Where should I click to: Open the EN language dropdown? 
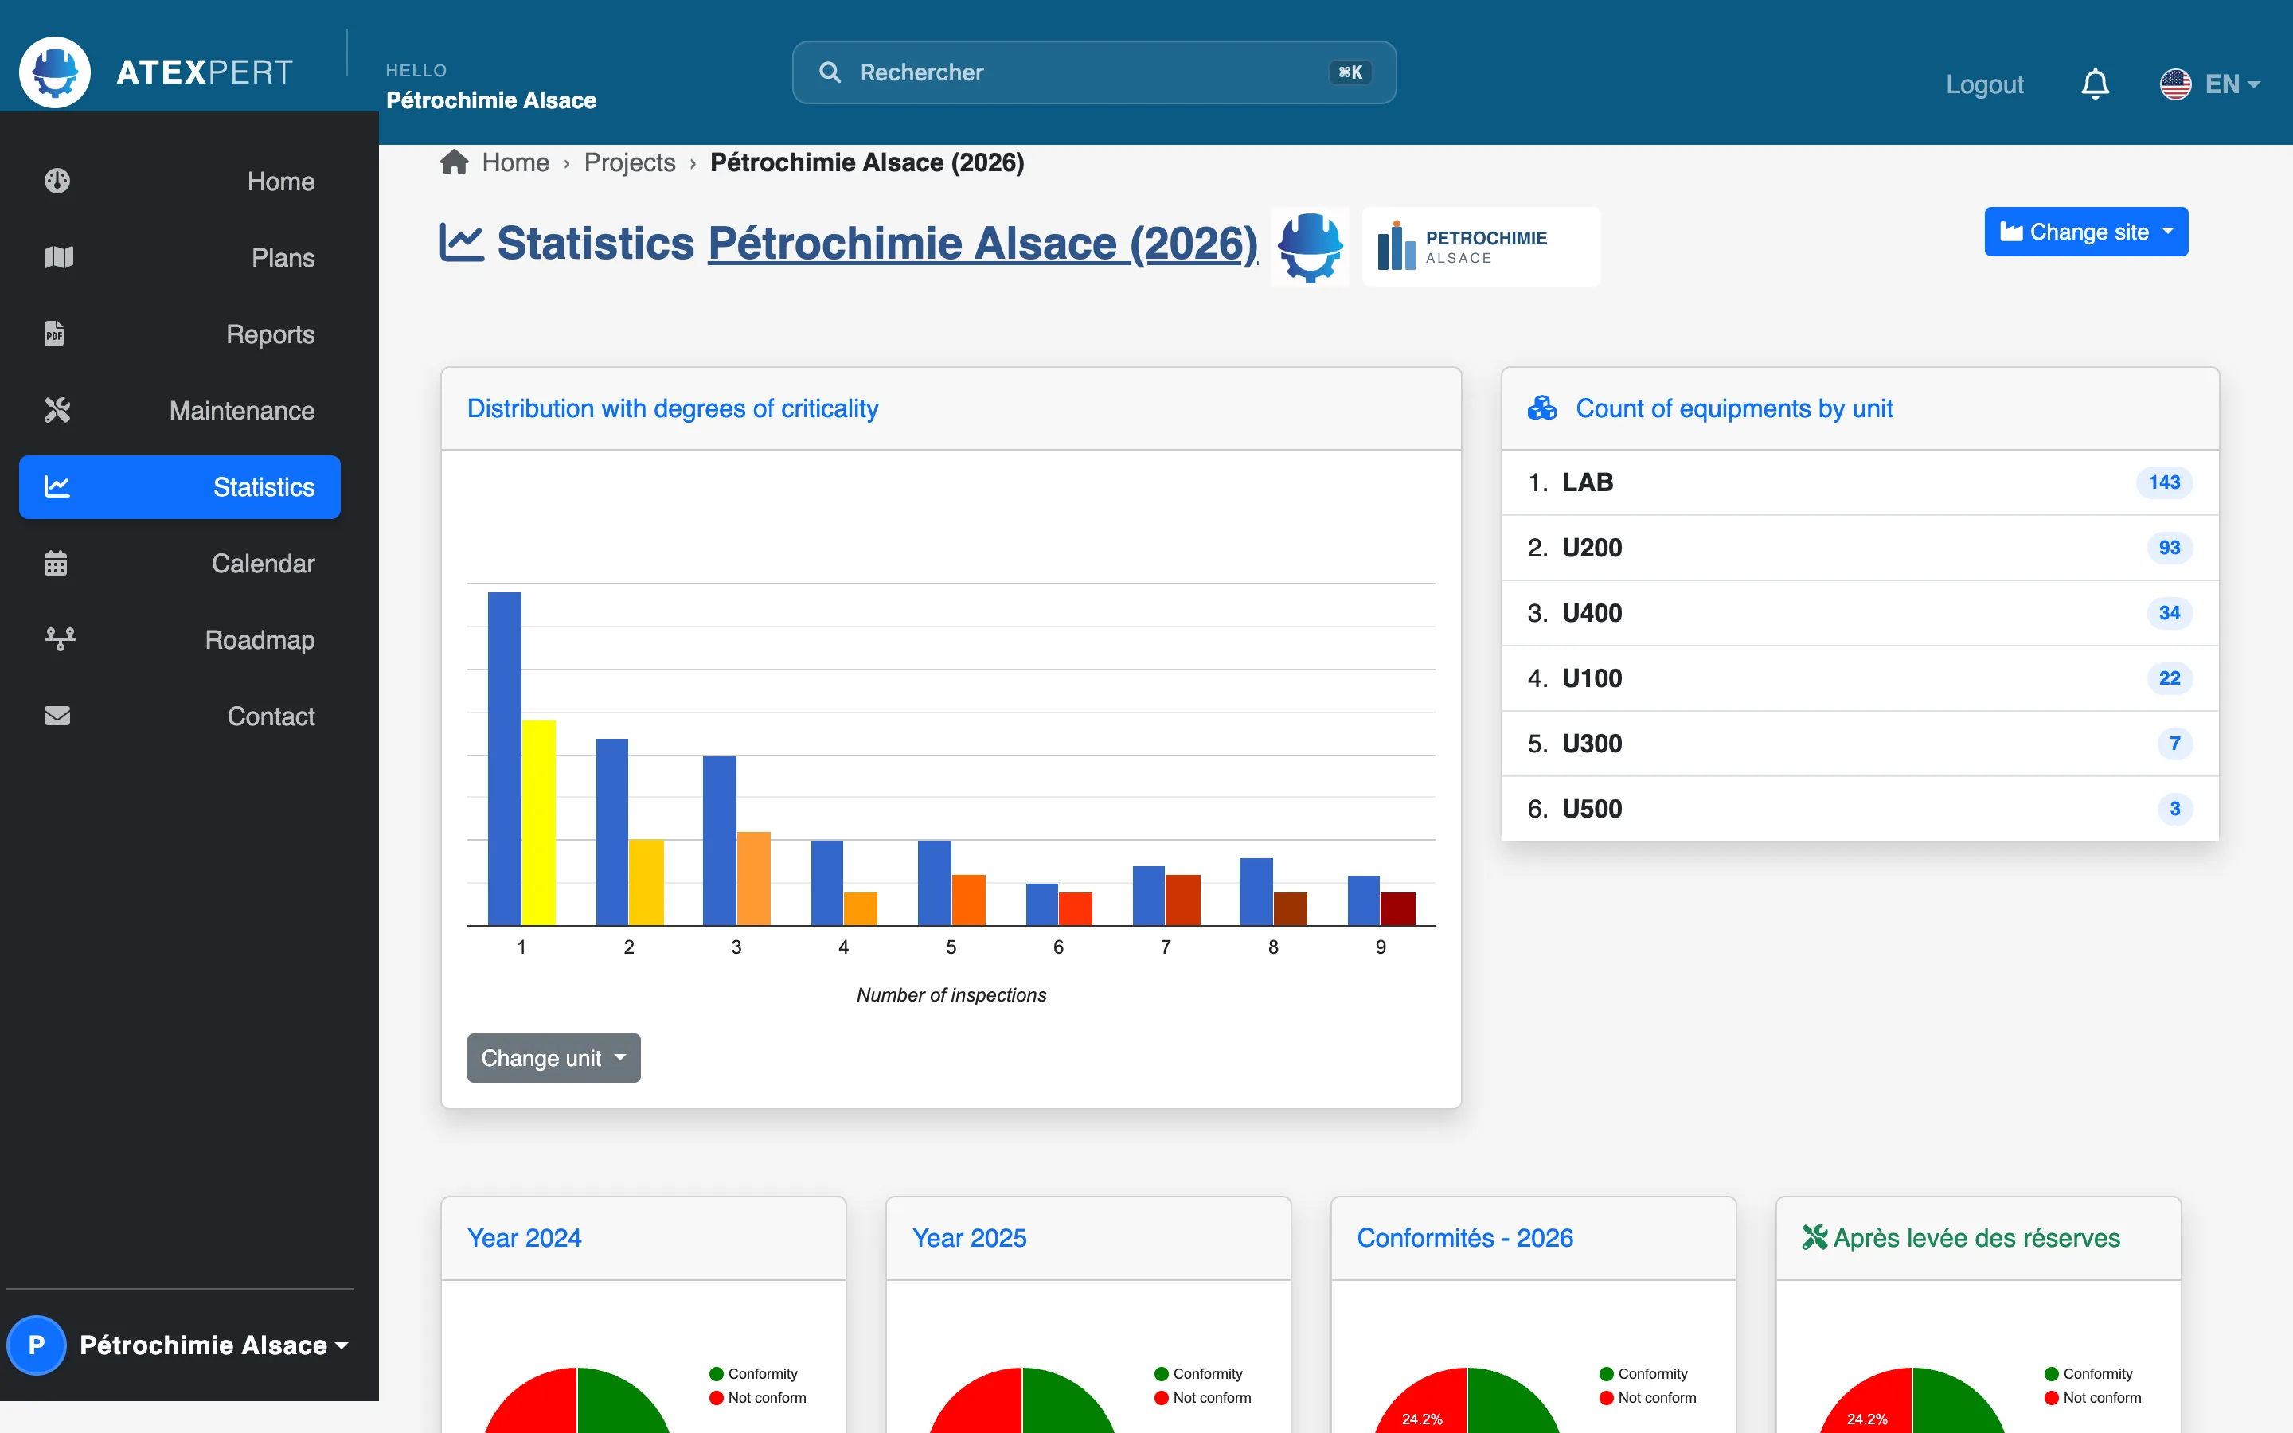2232,84
